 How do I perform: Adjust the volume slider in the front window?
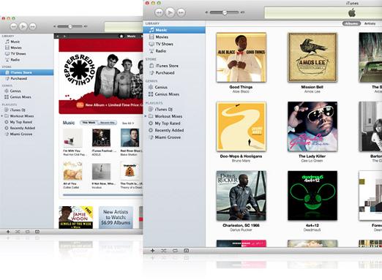[225, 12]
